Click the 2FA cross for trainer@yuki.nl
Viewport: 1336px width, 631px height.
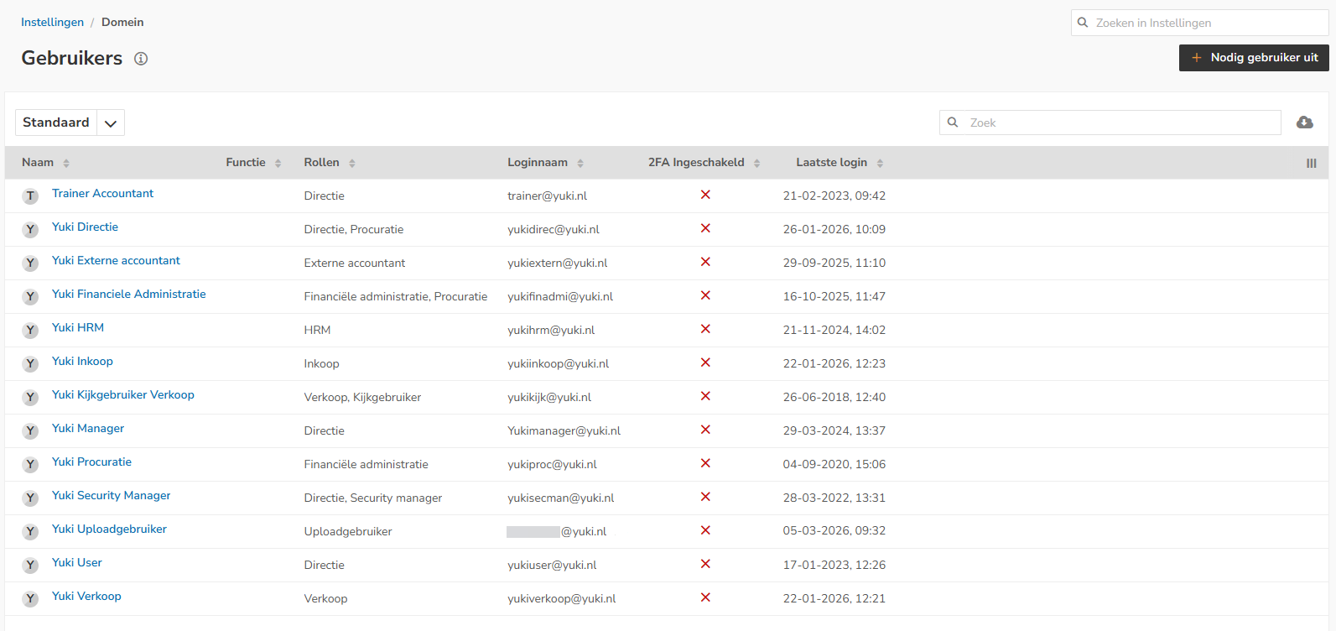[x=705, y=195]
